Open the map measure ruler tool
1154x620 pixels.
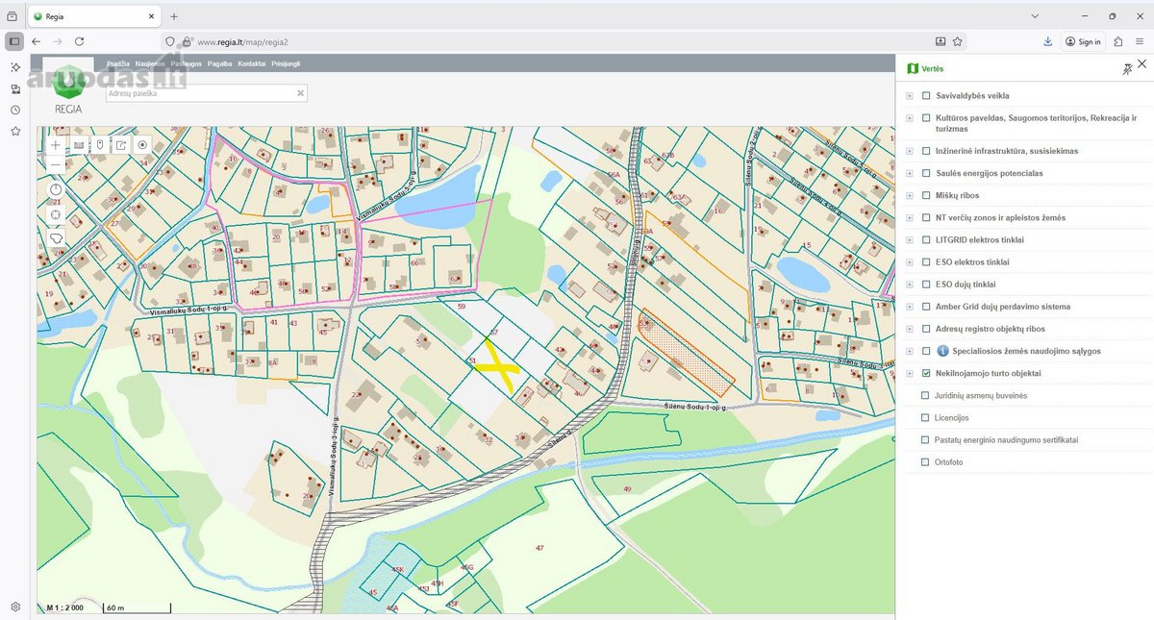[x=78, y=145]
